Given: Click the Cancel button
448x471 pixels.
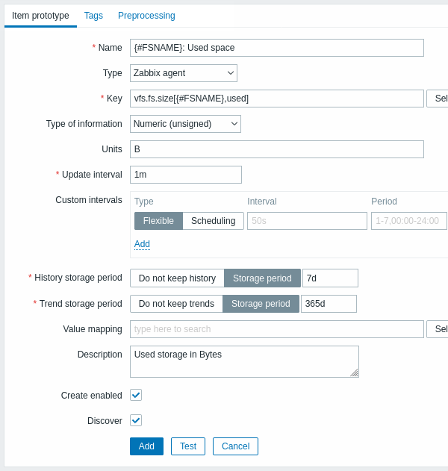Looking at the screenshot, I should click(235, 446).
